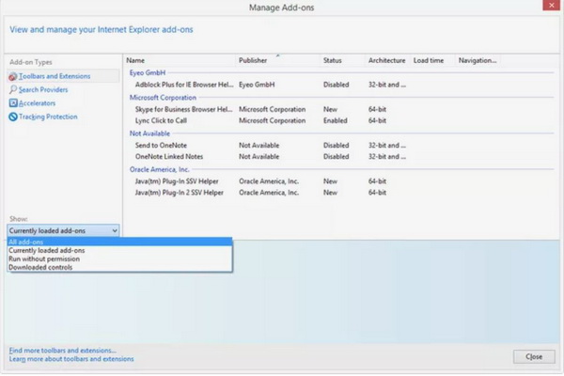Sort by the Architecture column header

point(387,60)
